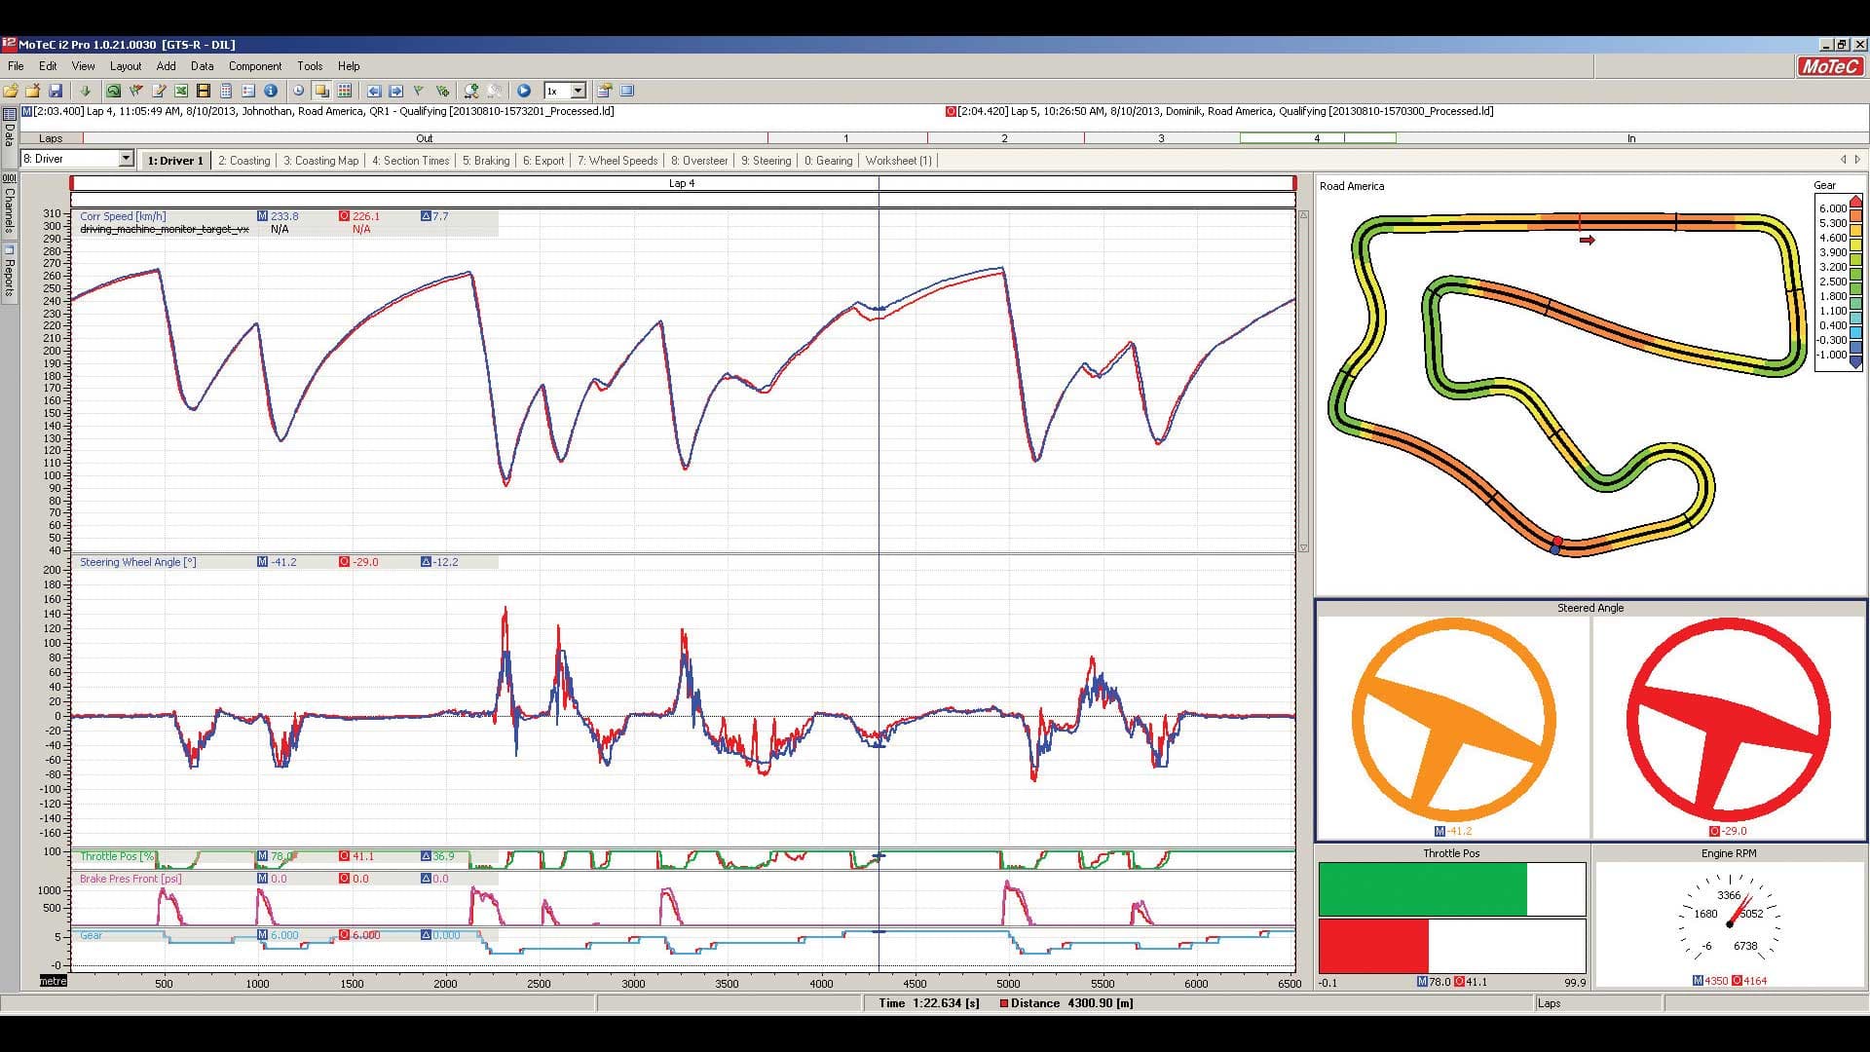Toggle overlay display mode button
Screen dimensions: 1870x1052
[321, 90]
